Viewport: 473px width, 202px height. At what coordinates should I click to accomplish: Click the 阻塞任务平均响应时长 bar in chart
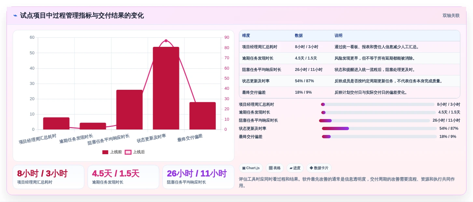(130, 110)
